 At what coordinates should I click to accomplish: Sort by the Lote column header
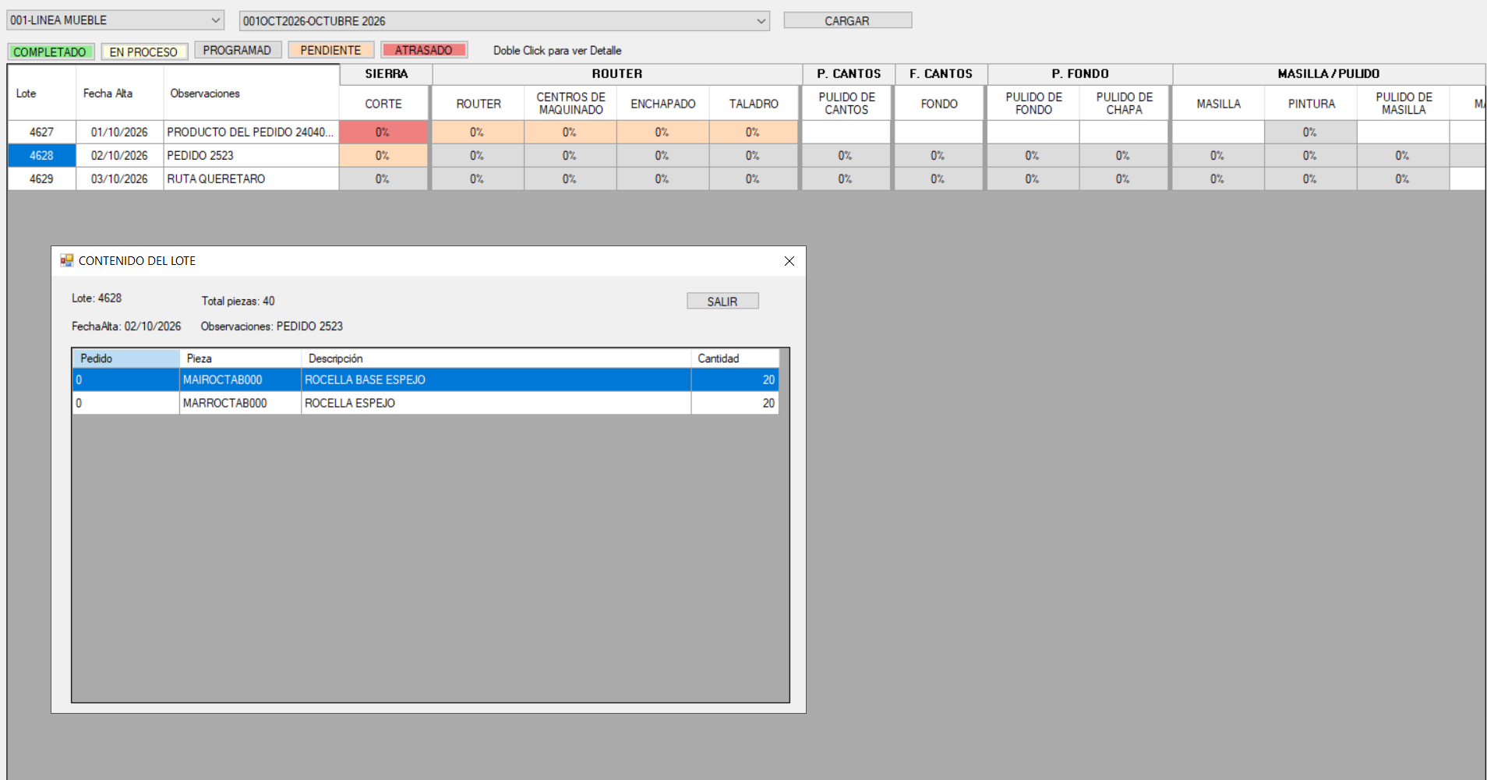(42, 93)
